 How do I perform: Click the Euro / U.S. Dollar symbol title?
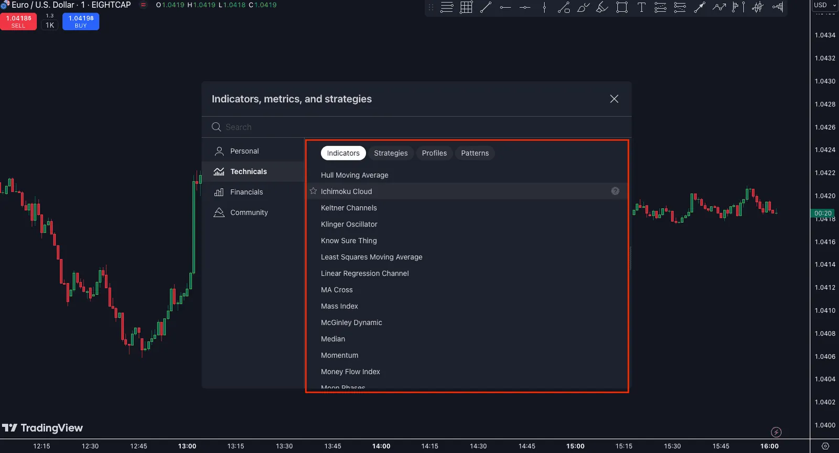click(71, 5)
